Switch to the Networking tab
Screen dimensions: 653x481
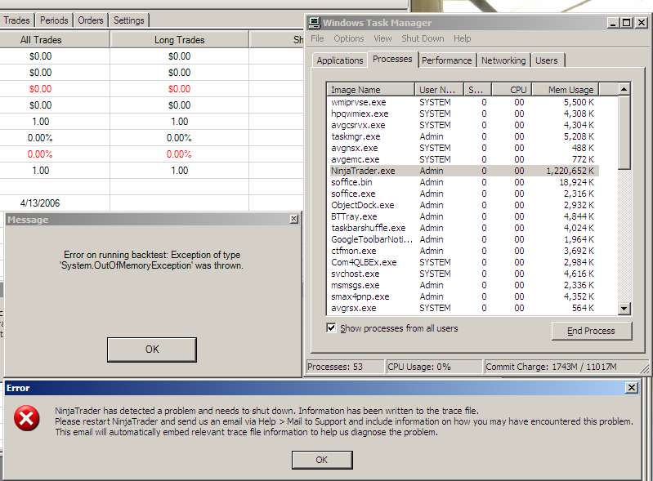(503, 60)
